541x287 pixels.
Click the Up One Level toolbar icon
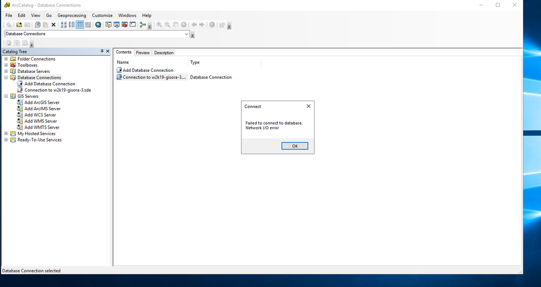(x=9, y=24)
